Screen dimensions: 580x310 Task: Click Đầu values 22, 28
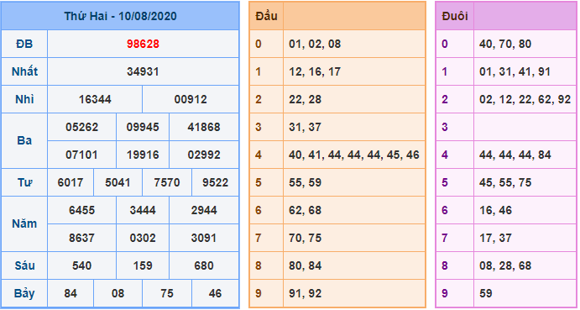[x=306, y=99]
